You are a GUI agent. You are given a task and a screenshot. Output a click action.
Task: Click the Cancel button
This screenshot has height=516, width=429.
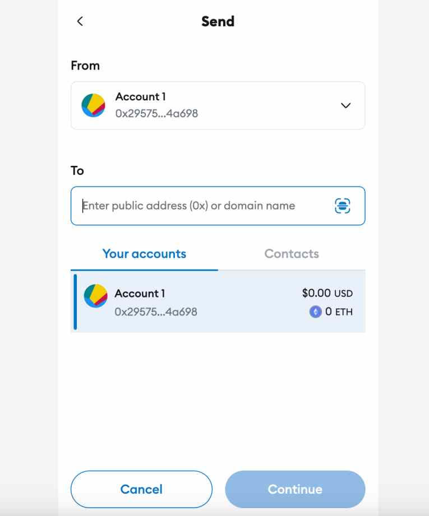(141, 489)
